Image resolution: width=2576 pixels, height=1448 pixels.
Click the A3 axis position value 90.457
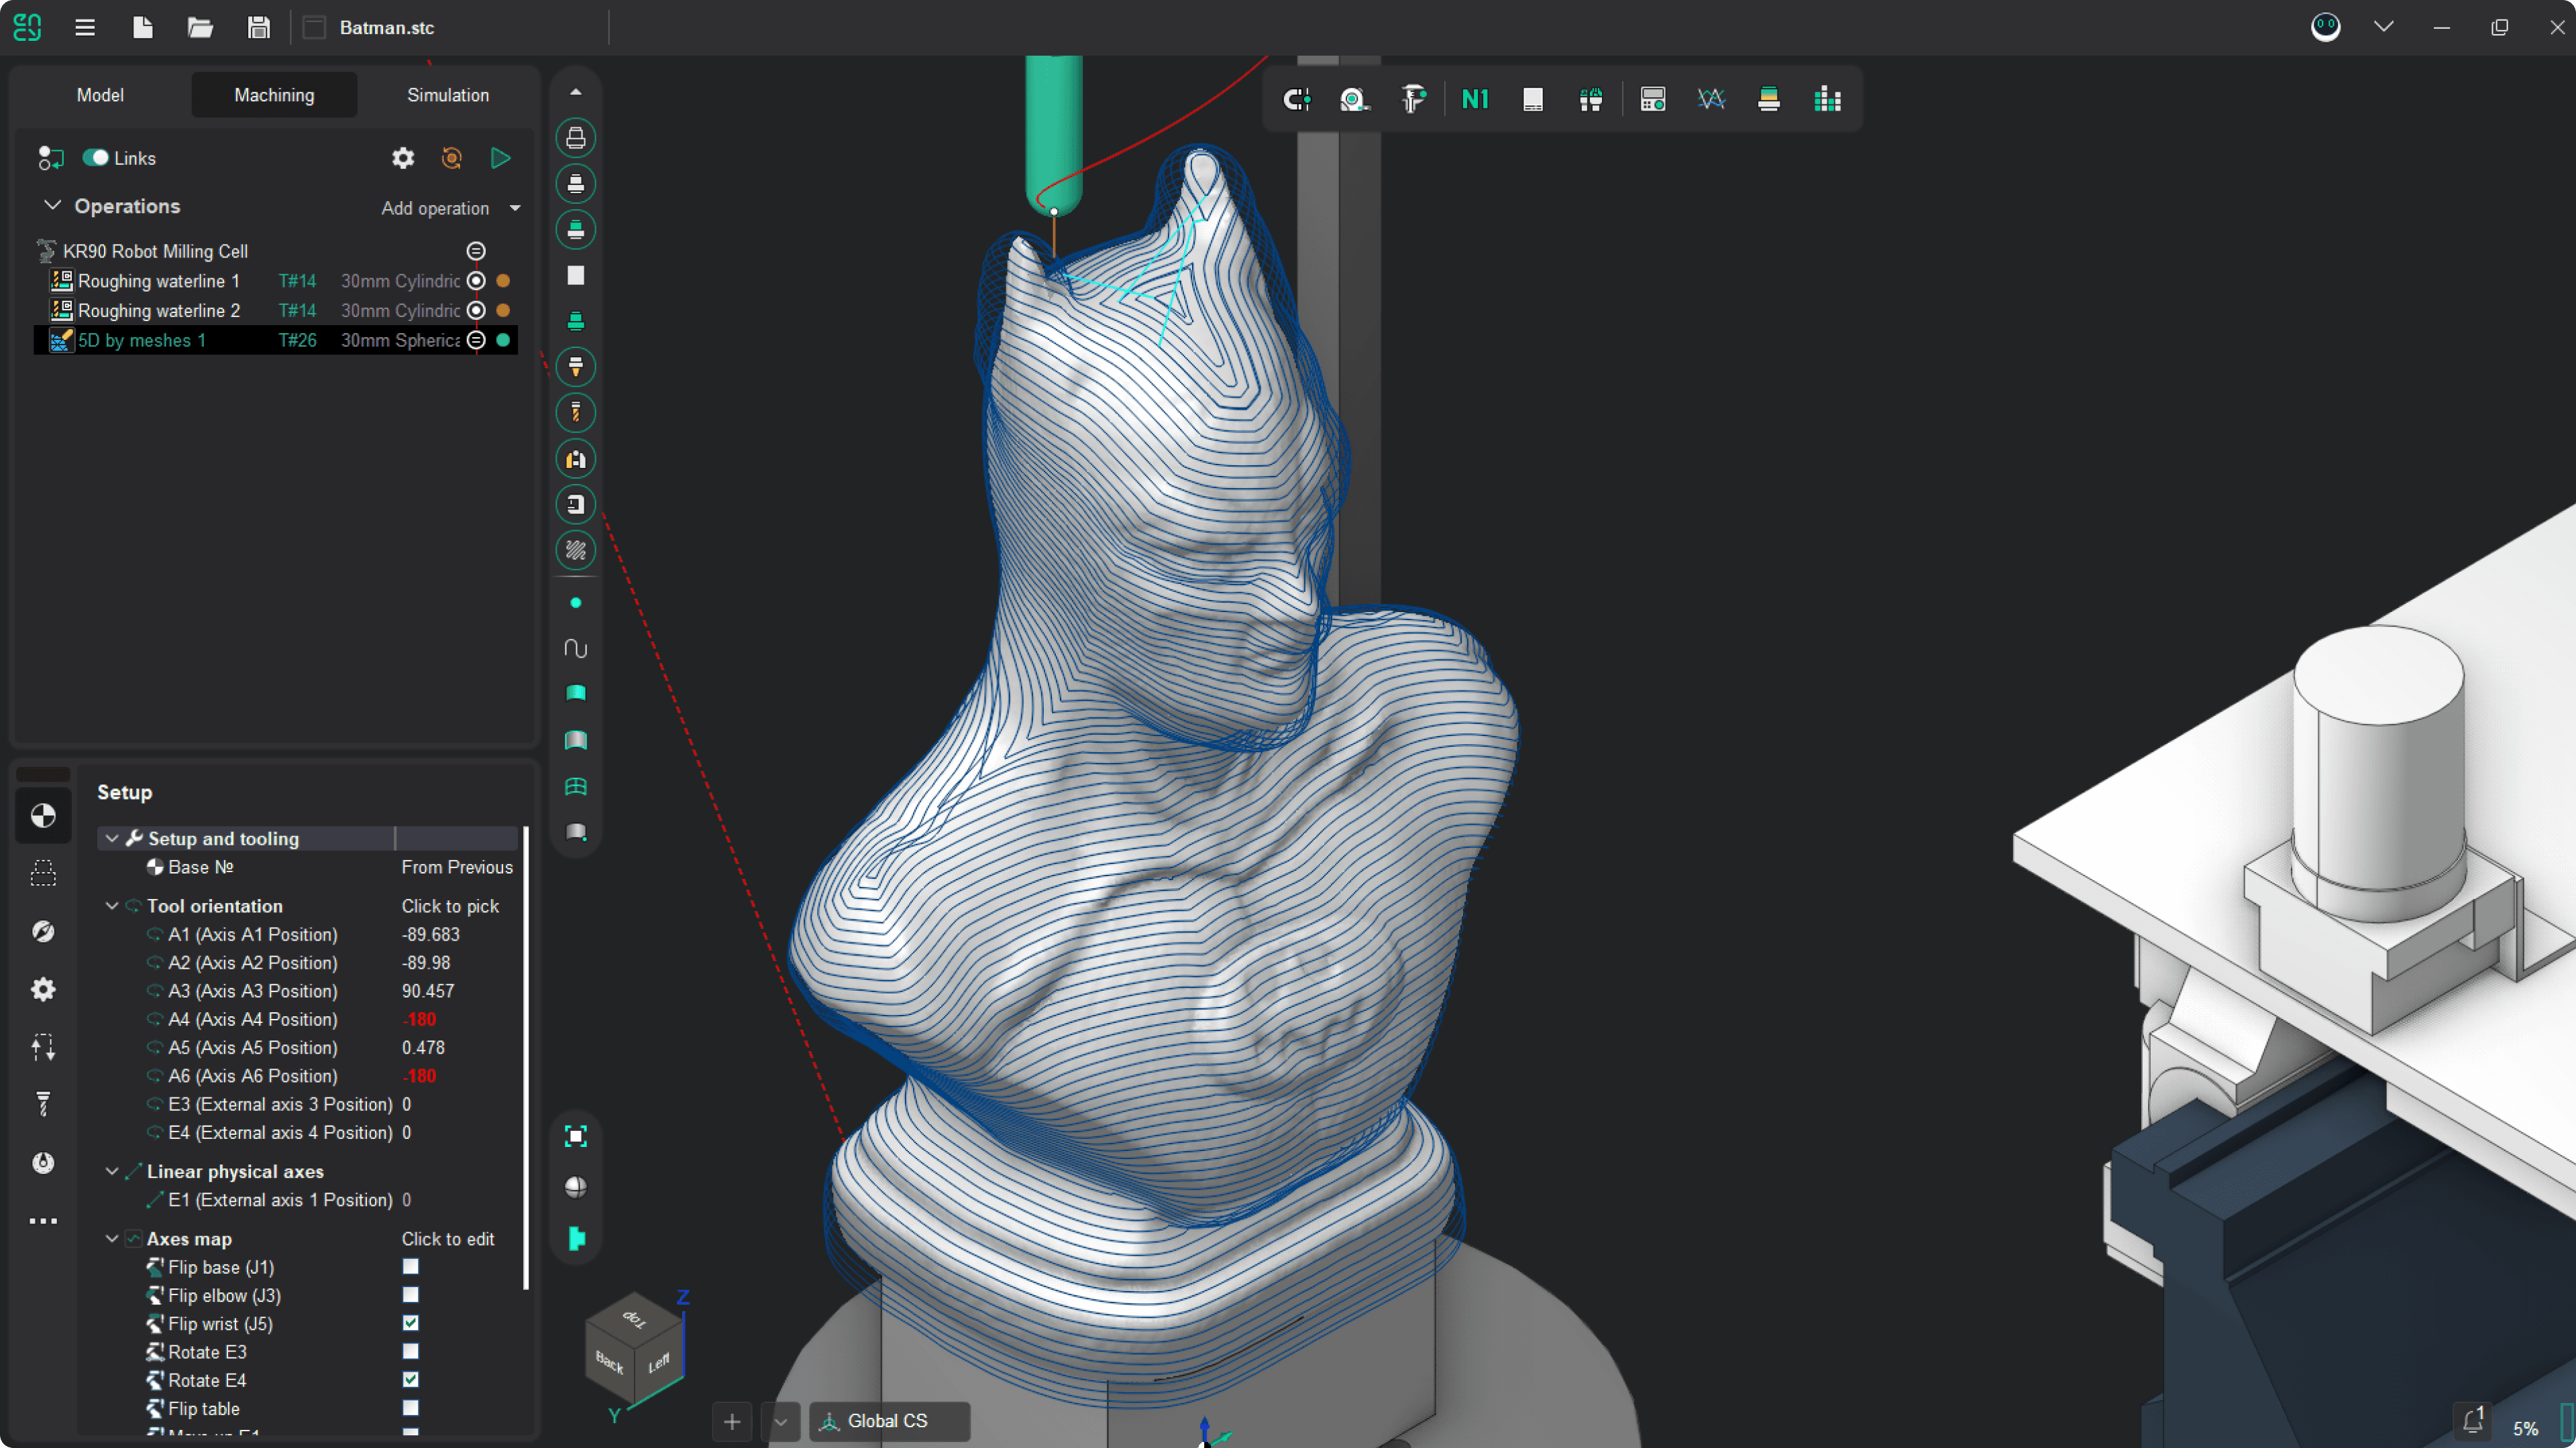[x=428, y=990]
